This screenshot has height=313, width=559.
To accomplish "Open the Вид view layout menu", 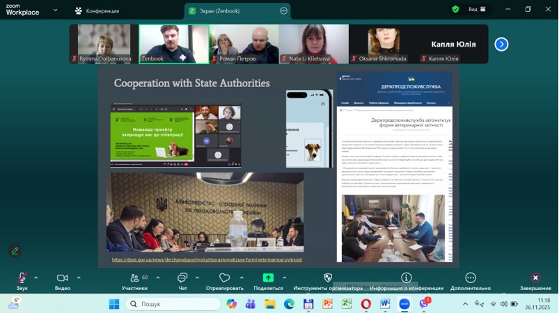I will coord(476,10).
